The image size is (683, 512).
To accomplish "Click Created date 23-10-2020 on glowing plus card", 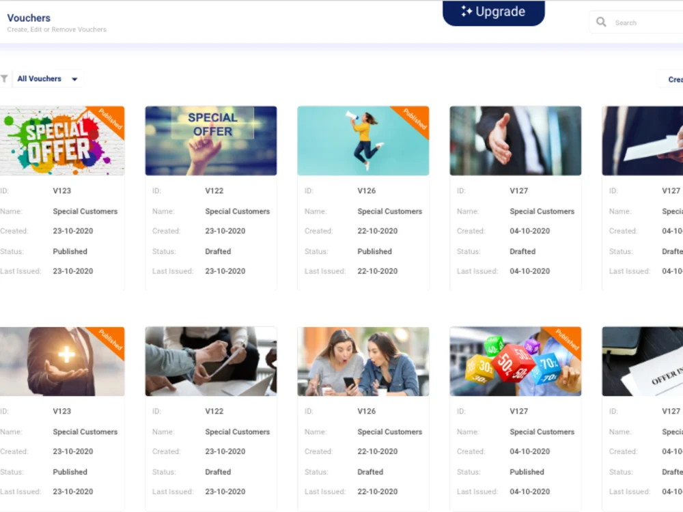I will [x=73, y=451].
